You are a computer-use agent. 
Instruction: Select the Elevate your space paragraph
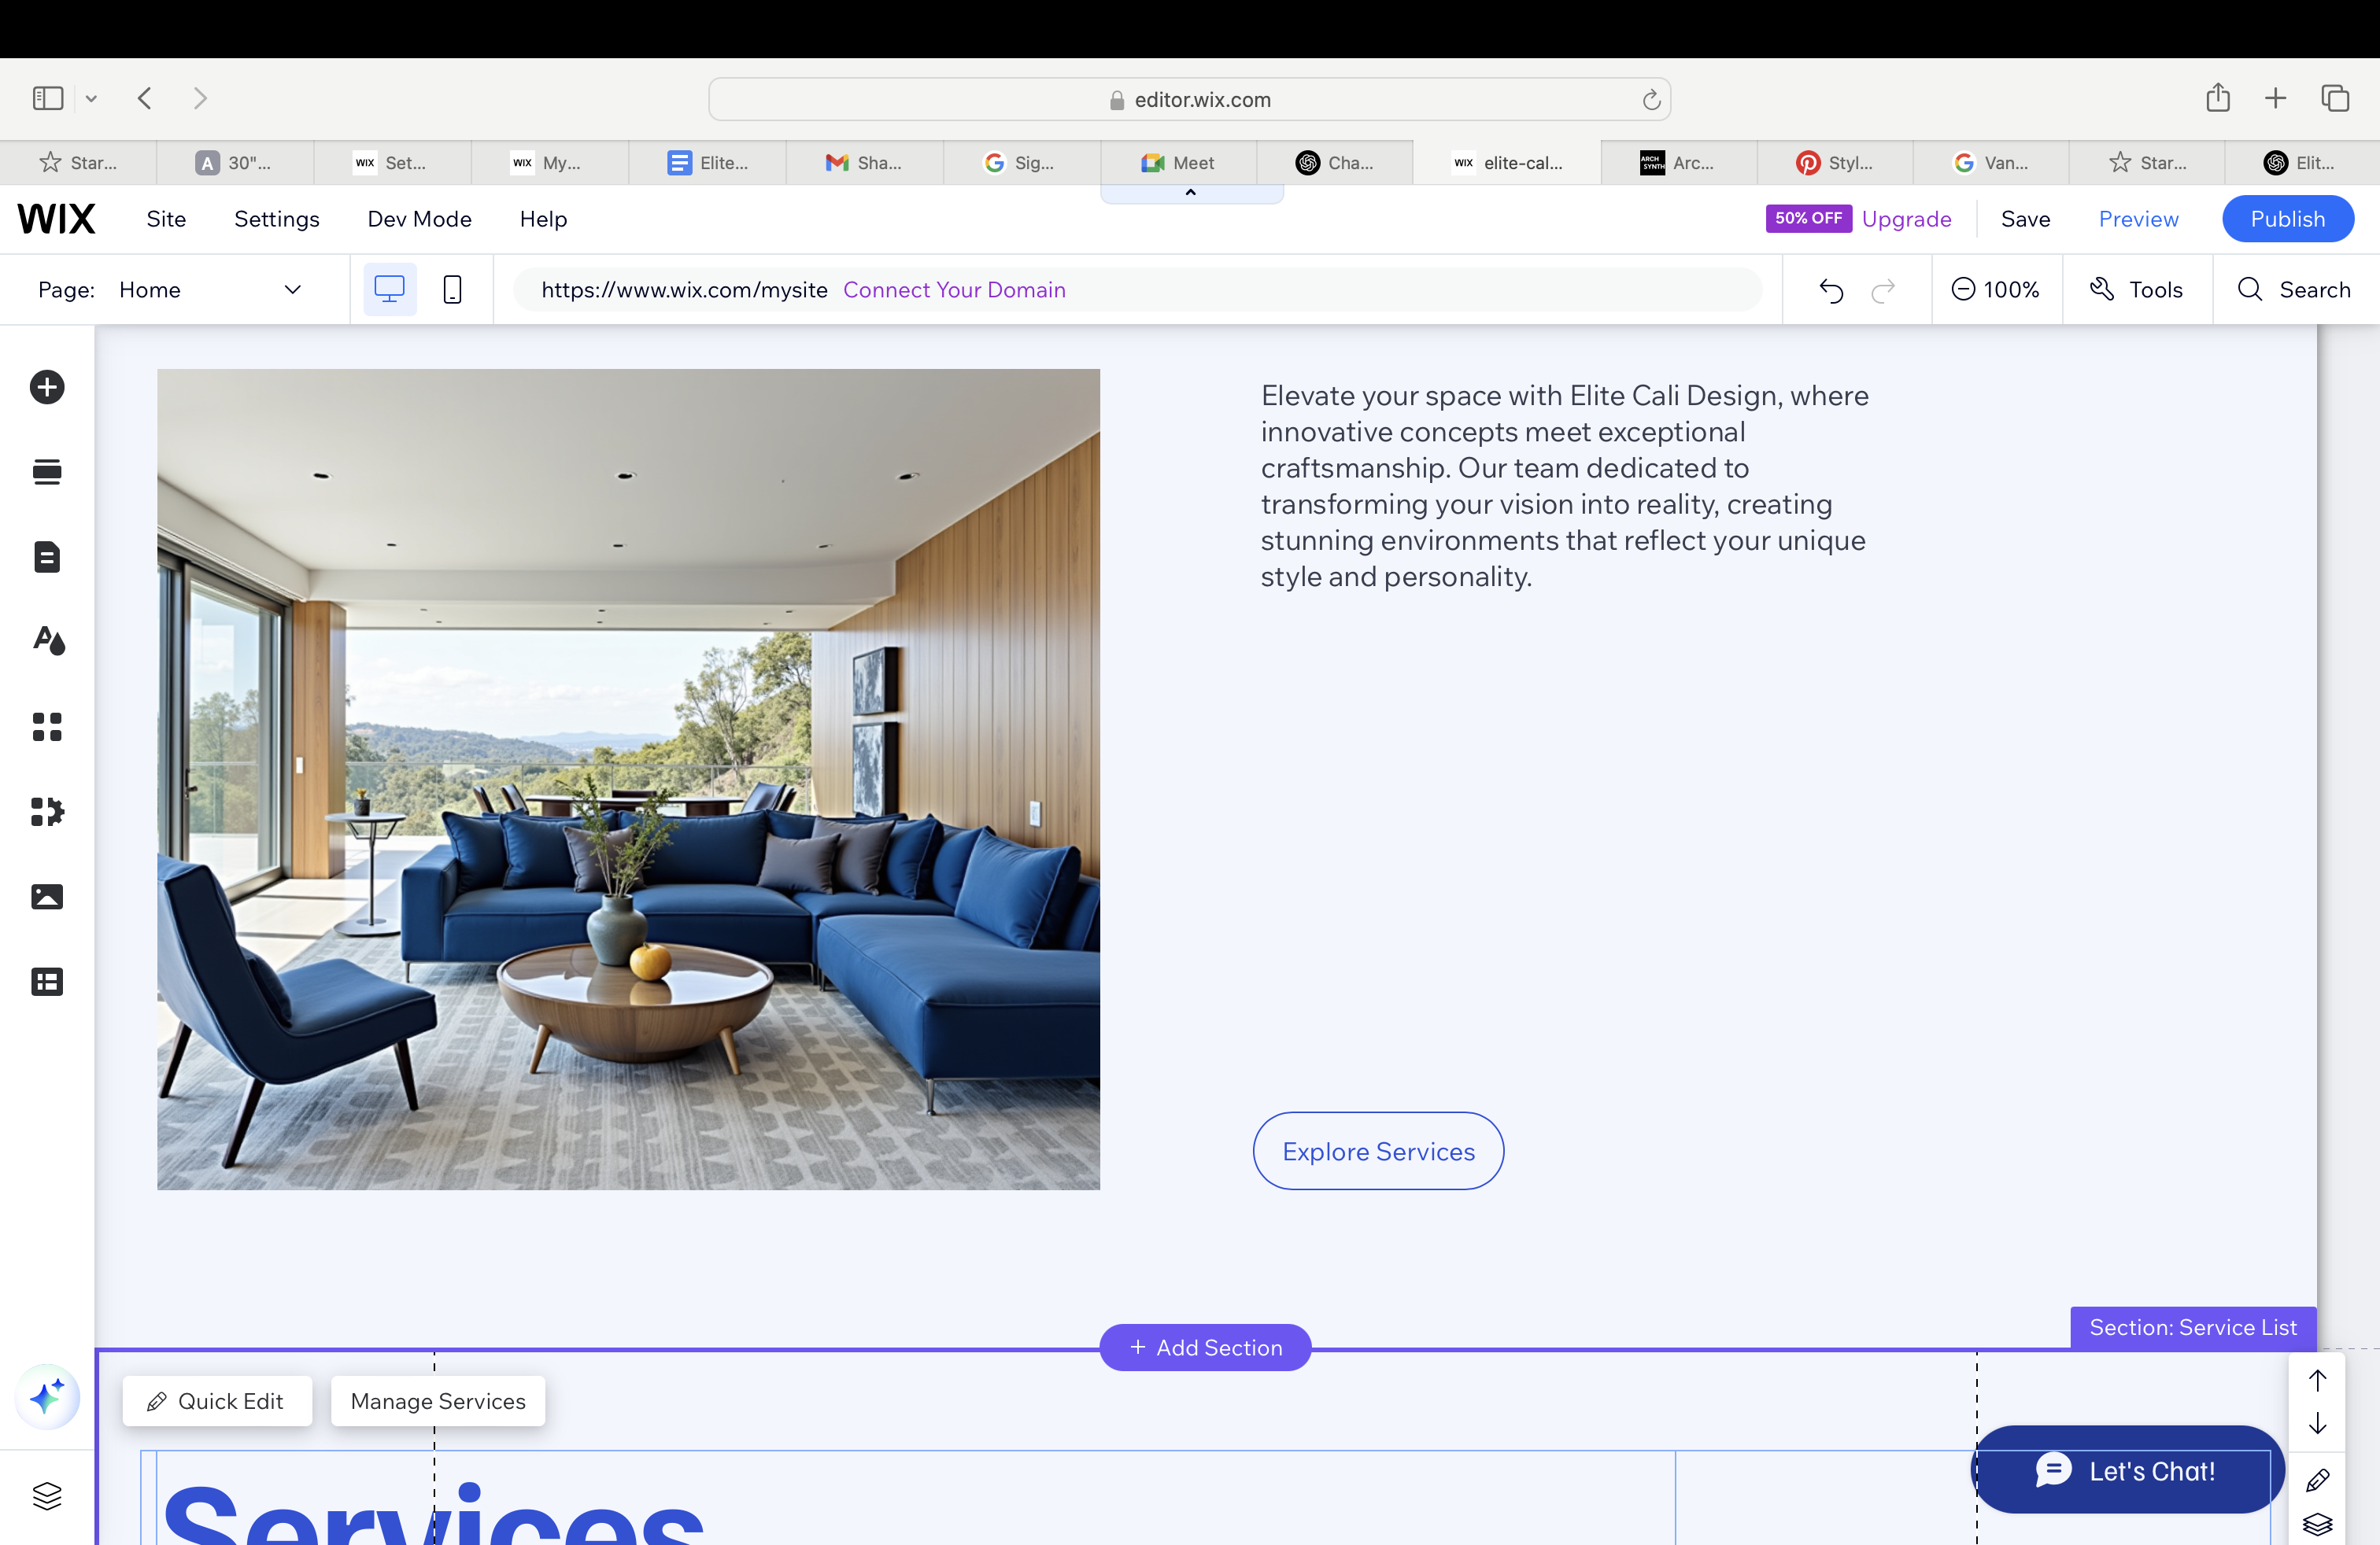coord(1565,485)
